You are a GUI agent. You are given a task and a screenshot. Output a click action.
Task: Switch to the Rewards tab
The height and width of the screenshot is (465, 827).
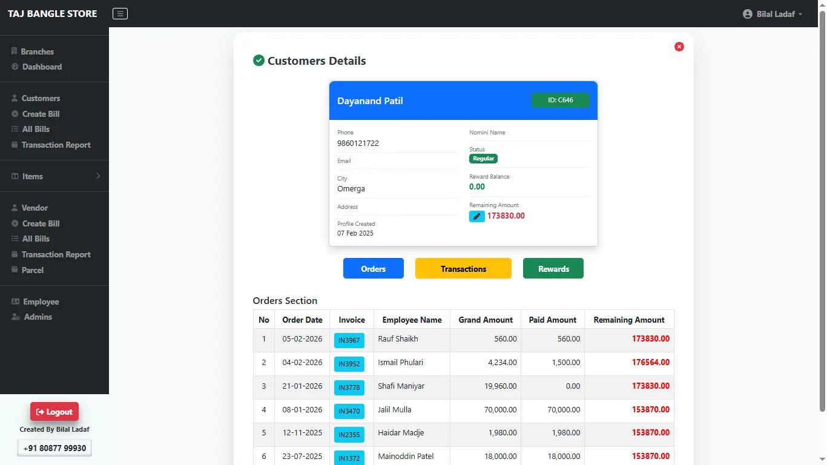553,268
